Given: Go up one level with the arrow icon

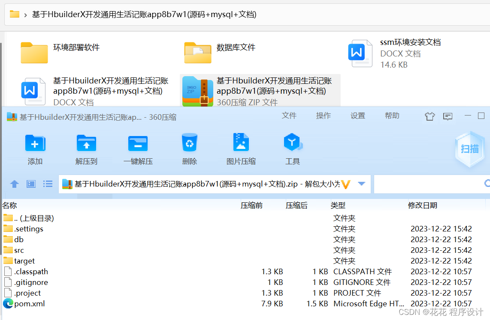Looking at the screenshot, I should (14, 184).
